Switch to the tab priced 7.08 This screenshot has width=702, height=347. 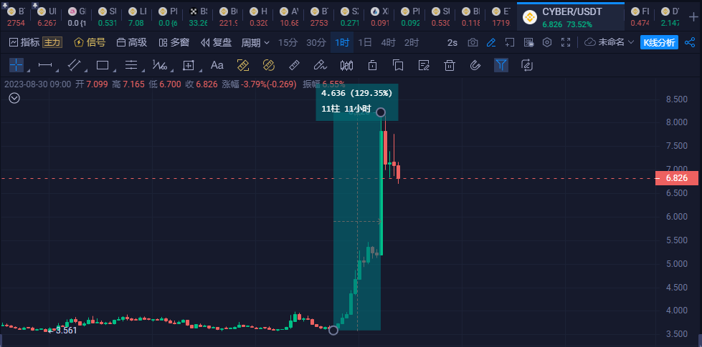click(138, 17)
